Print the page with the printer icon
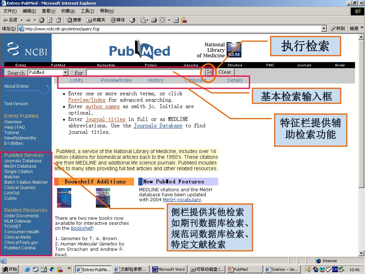 [154, 20]
